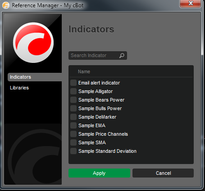The image size is (205, 191).
Task: Click the Name column header
Action: pos(84,71)
